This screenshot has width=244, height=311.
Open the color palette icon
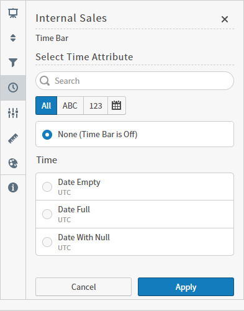coord(13,163)
